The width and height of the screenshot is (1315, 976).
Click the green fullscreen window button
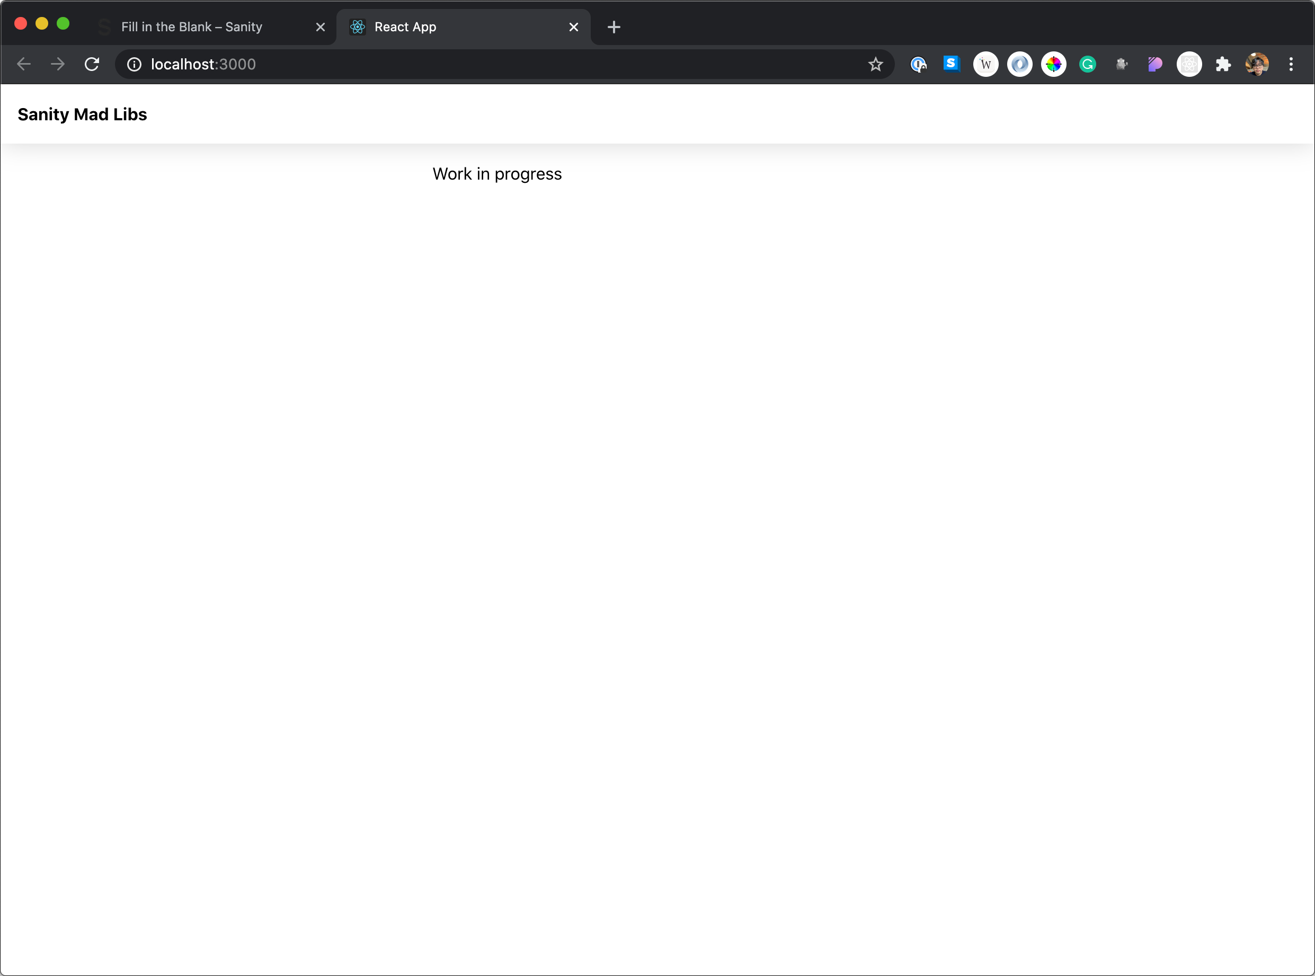click(63, 24)
